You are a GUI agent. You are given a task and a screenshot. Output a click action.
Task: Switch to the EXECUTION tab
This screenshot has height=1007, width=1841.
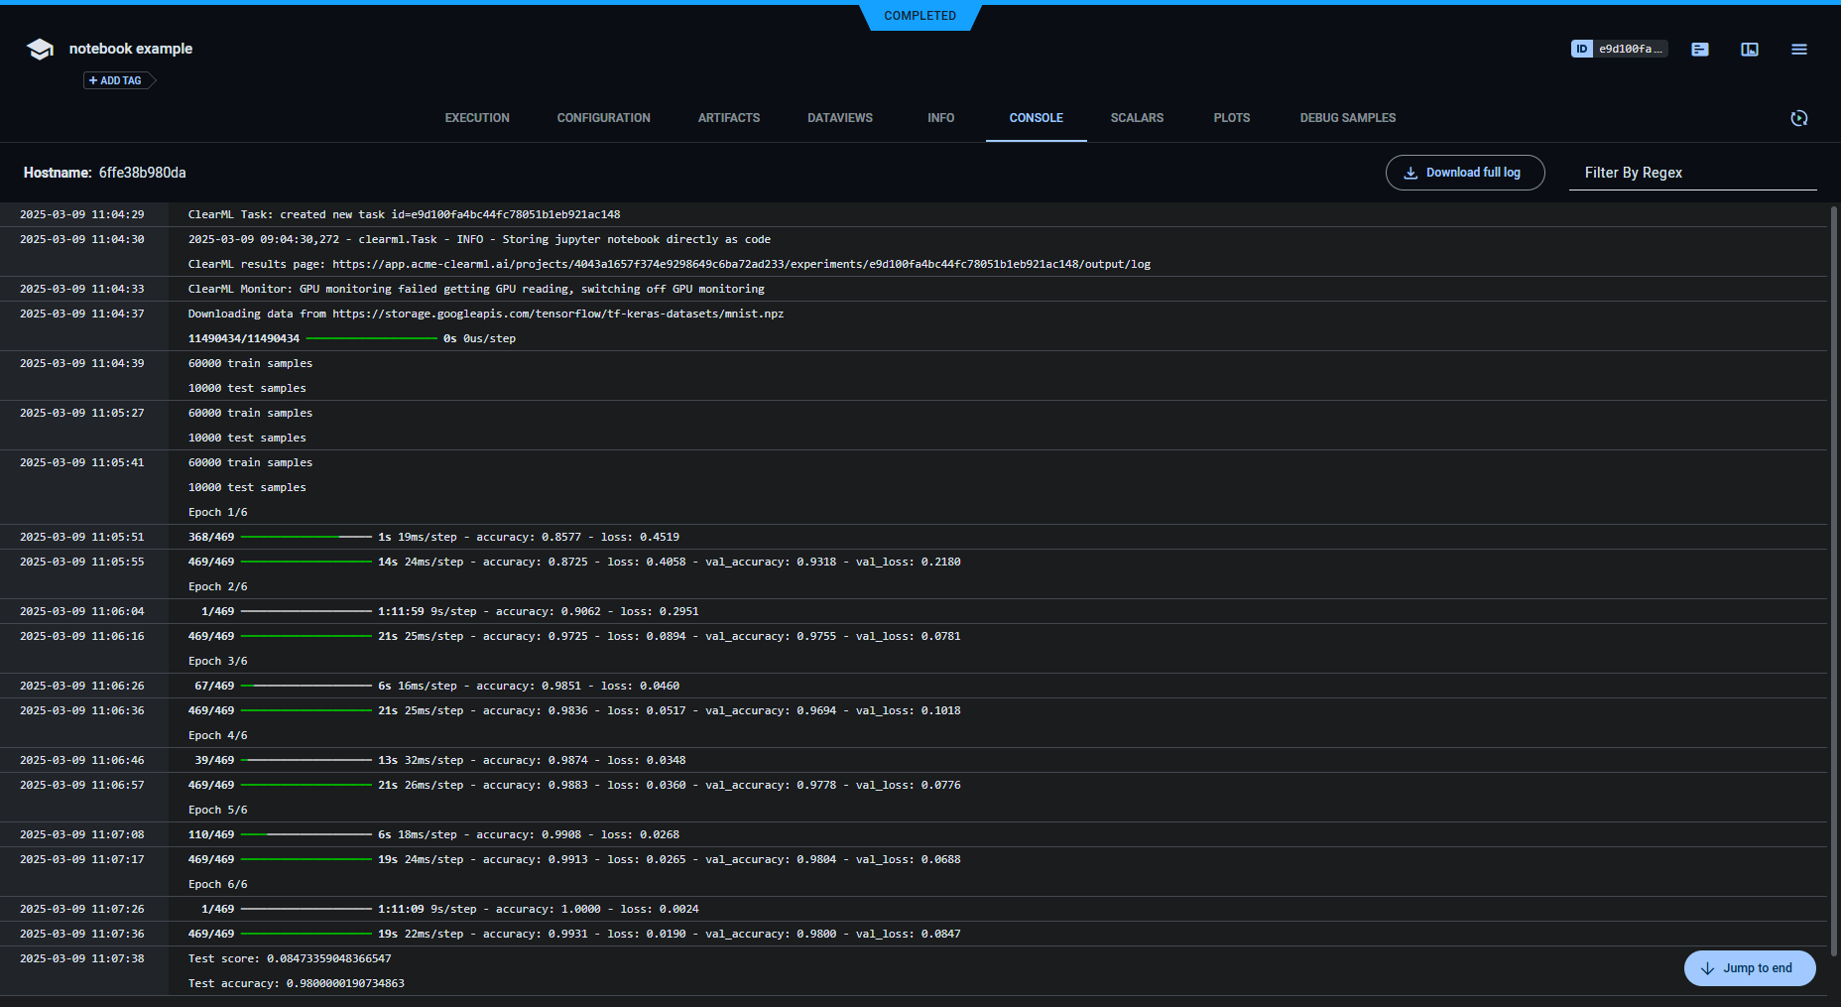(x=477, y=118)
